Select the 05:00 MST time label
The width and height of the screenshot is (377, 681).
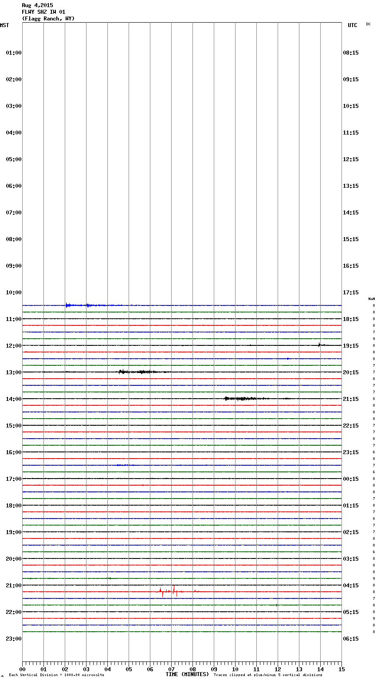(x=14, y=159)
